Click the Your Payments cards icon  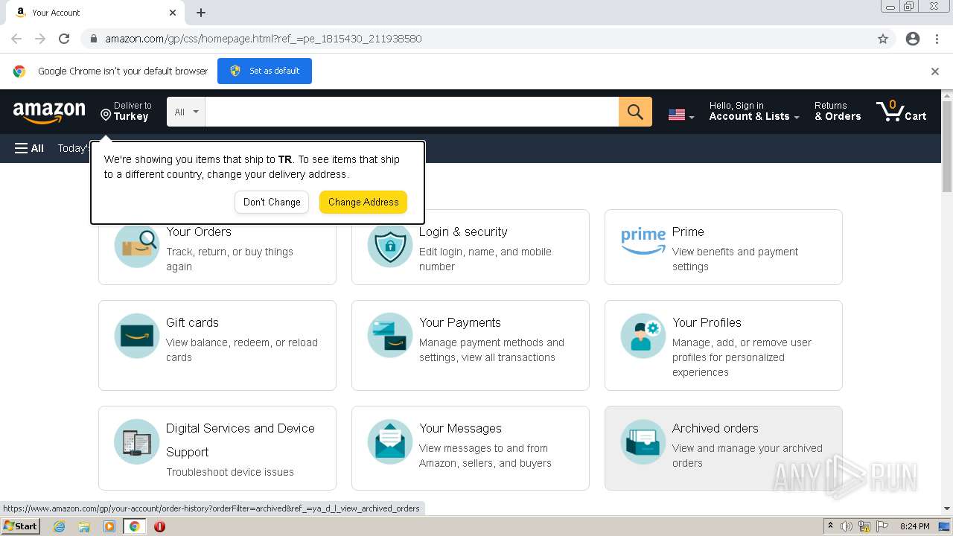point(390,336)
